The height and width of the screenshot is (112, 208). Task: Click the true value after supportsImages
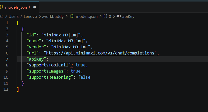75,71
